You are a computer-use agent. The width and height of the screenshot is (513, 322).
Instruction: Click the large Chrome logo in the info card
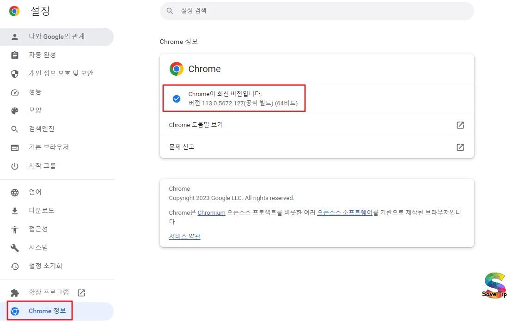pos(177,69)
